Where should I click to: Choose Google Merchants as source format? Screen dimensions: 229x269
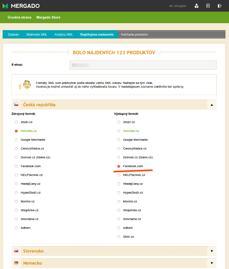click(16, 140)
